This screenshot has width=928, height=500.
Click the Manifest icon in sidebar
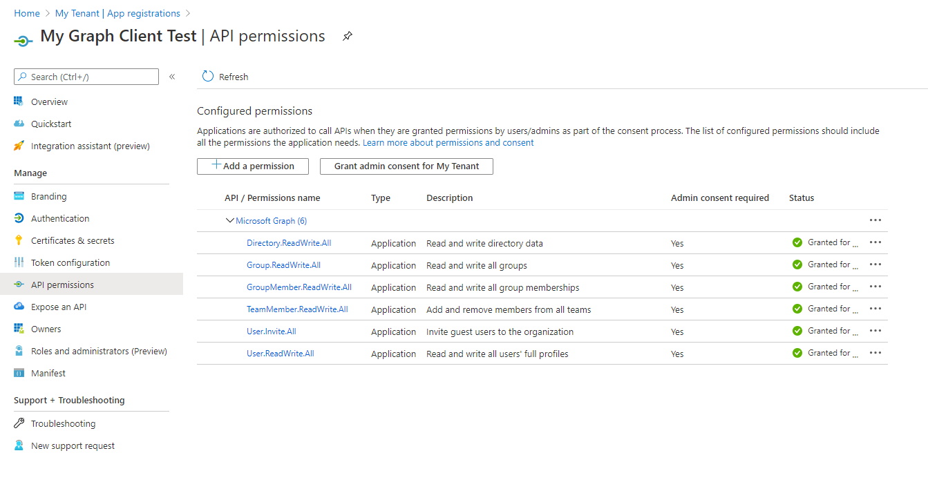point(19,373)
